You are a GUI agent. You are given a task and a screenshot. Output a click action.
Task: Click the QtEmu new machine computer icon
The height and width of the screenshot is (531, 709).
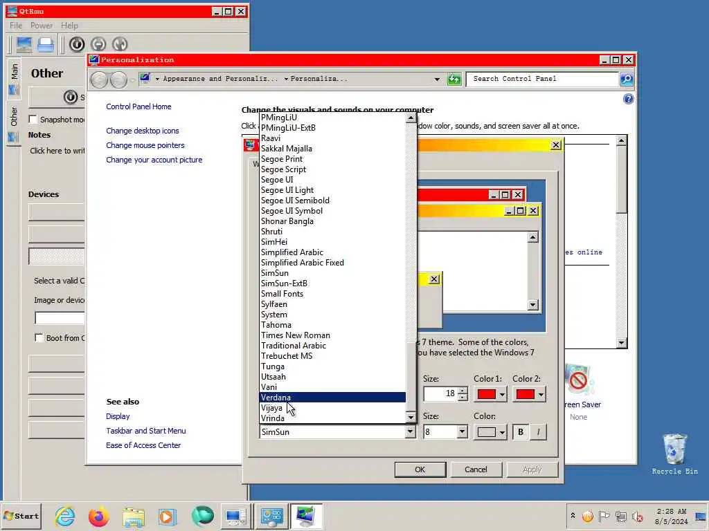point(24,44)
